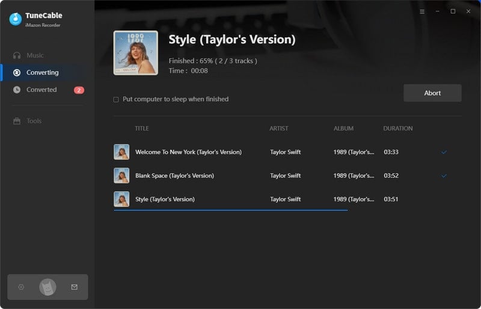Click the Finished : 65% status text

[213, 61]
